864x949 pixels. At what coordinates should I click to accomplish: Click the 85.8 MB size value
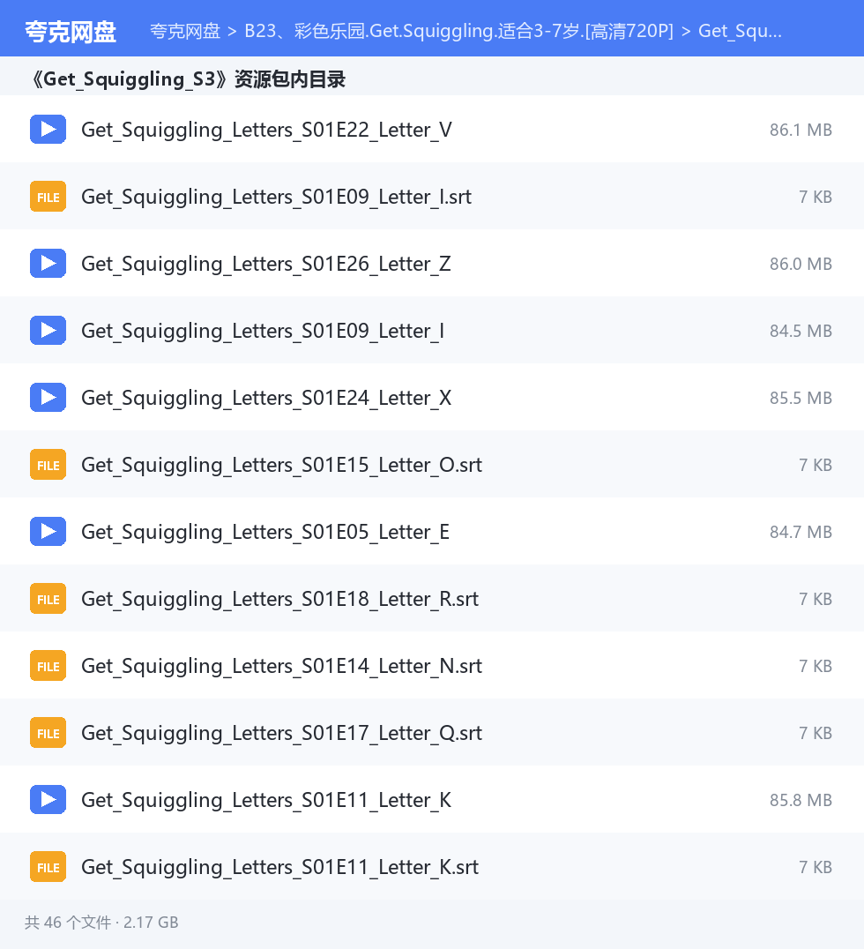[x=801, y=800]
